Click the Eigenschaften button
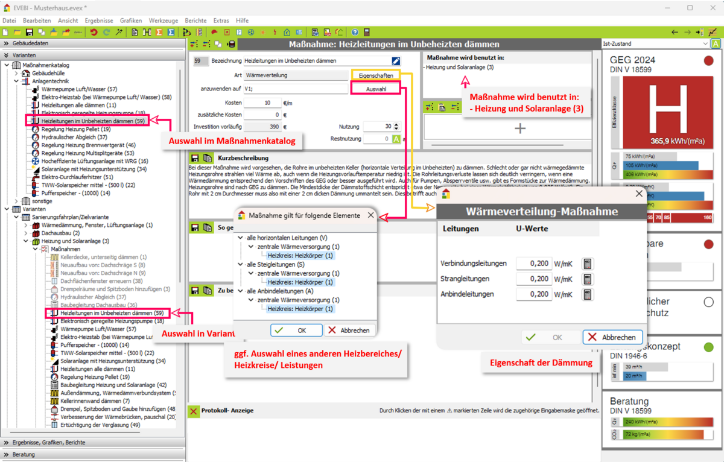This screenshot has height=462, width=724. pyautogui.click(x=375, y=75)
